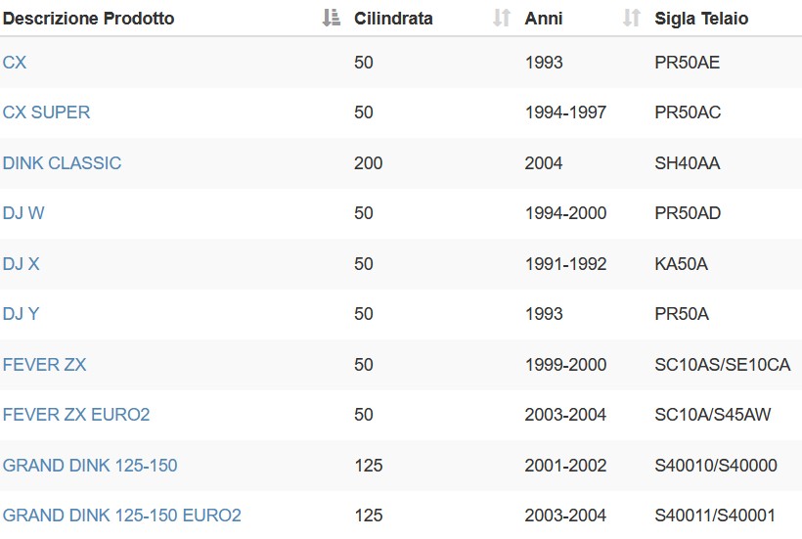Open the FEVER ZX EURO2 link
This screenshot has height=539, width=802.
tap(76, 415)
